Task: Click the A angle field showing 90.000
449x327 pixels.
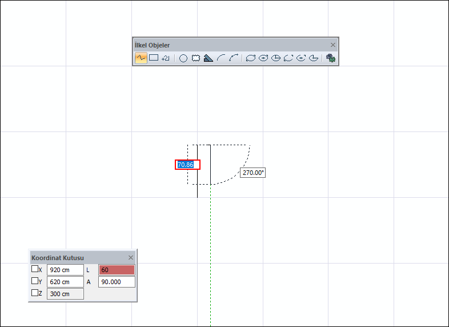Action: (x=117, y=282)
